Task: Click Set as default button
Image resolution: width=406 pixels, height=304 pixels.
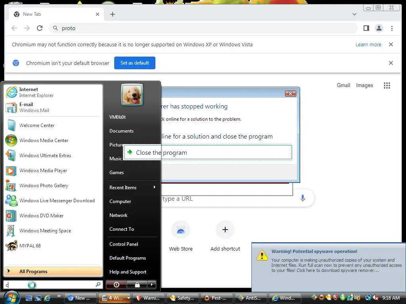Action: tap(135, 63)
